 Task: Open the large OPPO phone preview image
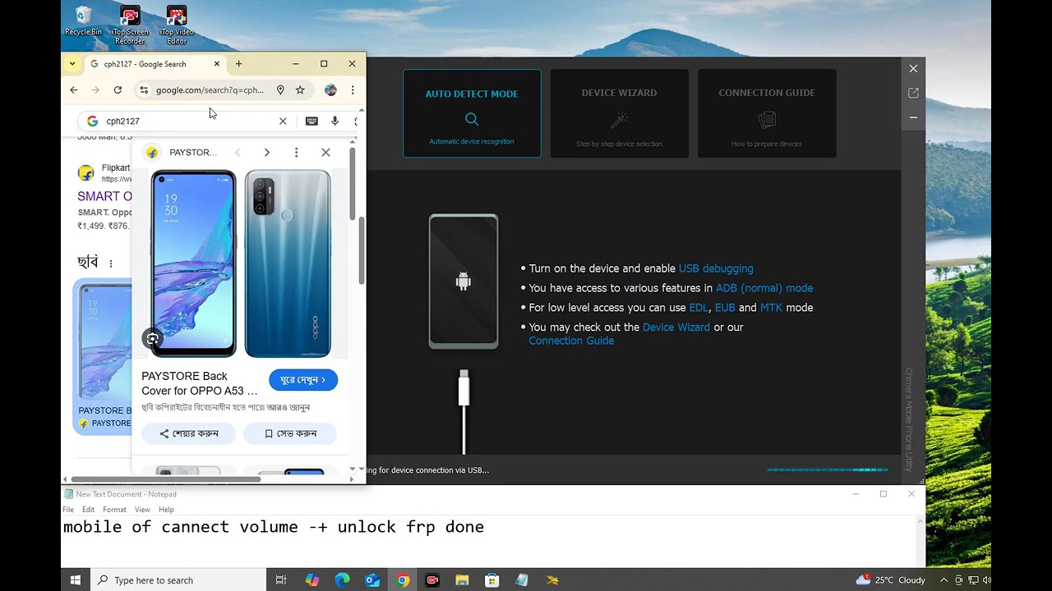pos(241,263)
